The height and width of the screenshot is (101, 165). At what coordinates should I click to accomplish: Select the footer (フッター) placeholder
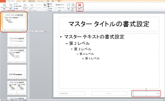(109, 94)
